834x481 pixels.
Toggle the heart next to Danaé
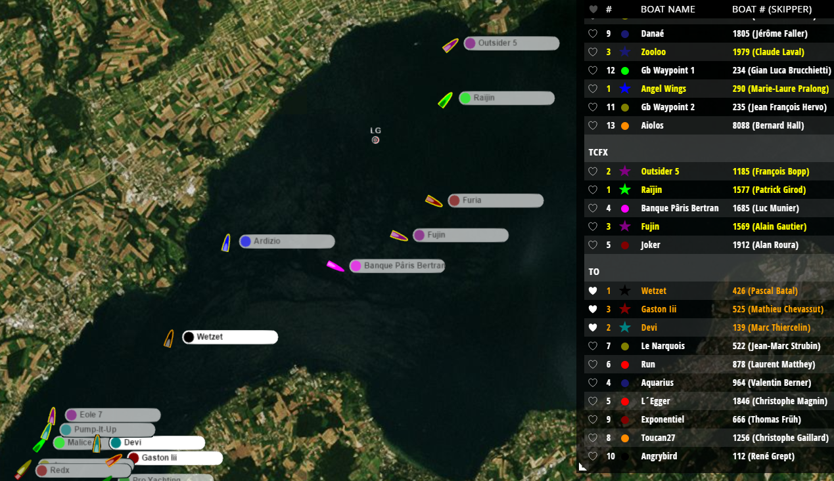coord(592,33)
